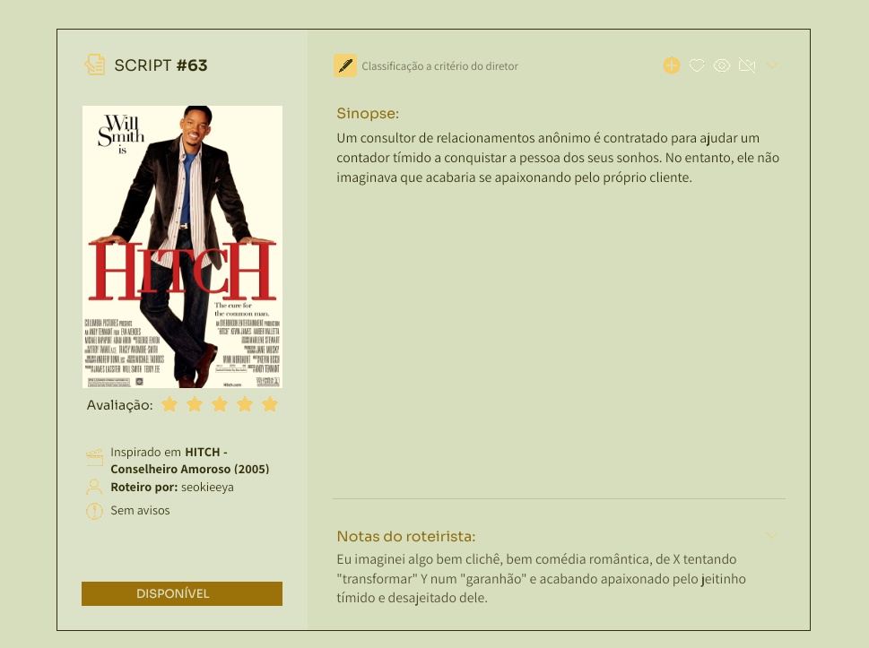Click the person icon beside Roteiro por

pyautogui.click(x=94, y=487)
